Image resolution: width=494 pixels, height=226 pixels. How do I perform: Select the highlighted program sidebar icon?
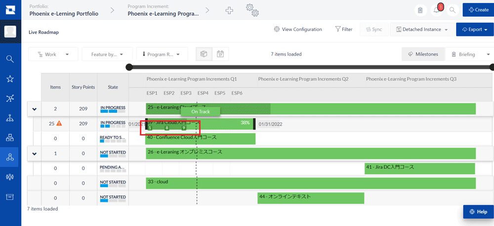10,157
